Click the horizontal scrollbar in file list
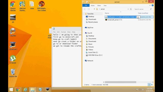Screen dimensions: 163x92 click(120, 82)
